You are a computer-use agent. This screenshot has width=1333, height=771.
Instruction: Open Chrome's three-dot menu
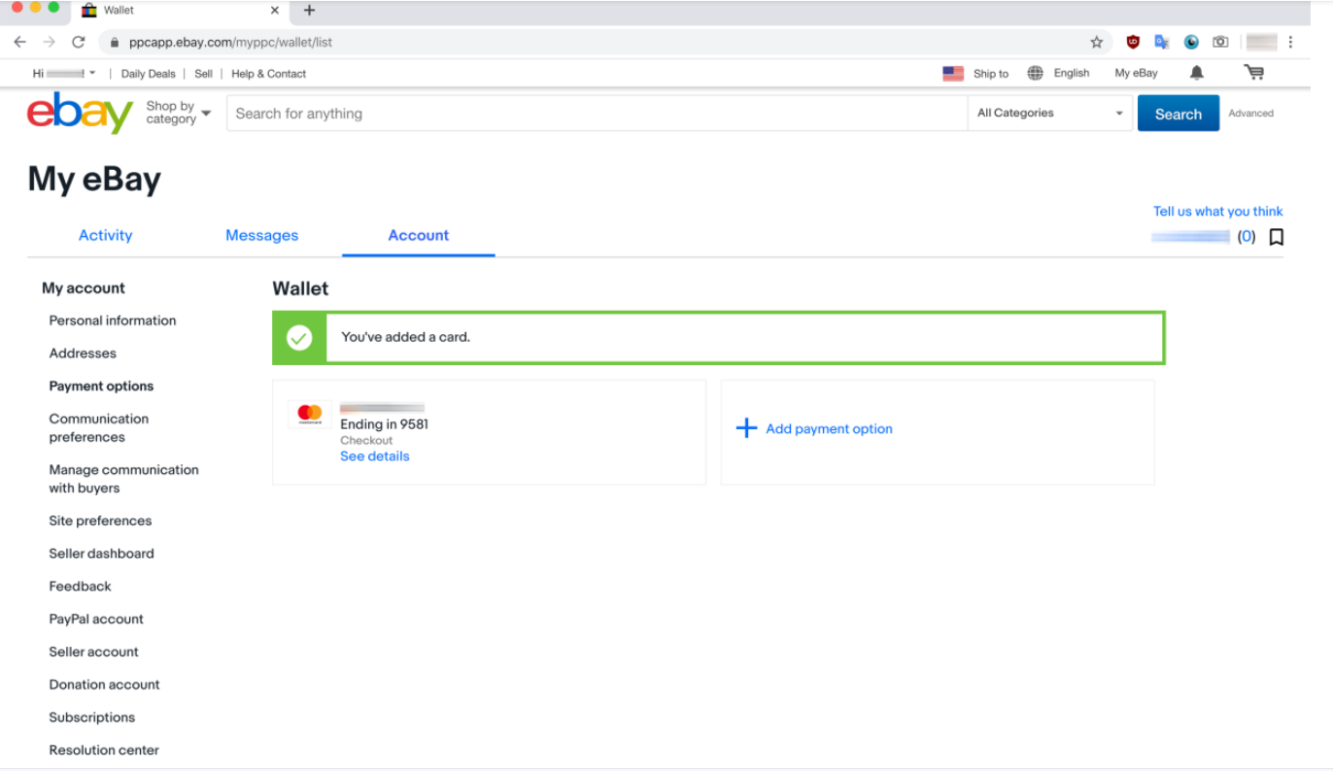(1291, 42)
